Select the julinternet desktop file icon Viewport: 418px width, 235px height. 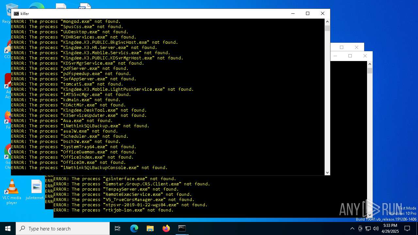(36, 190)
